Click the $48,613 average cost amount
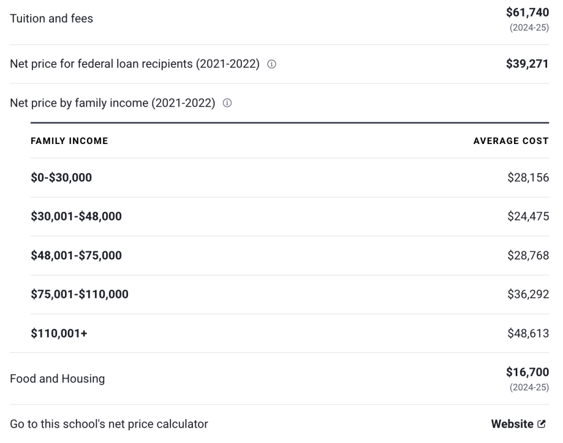The image size is (563, 443). click(528, 333)
